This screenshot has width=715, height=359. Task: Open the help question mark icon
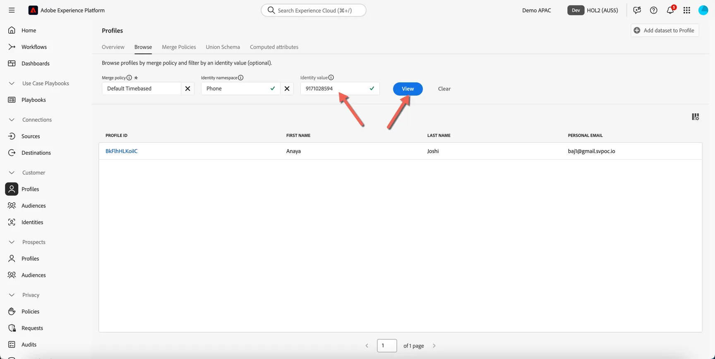(x=653, y=10)
